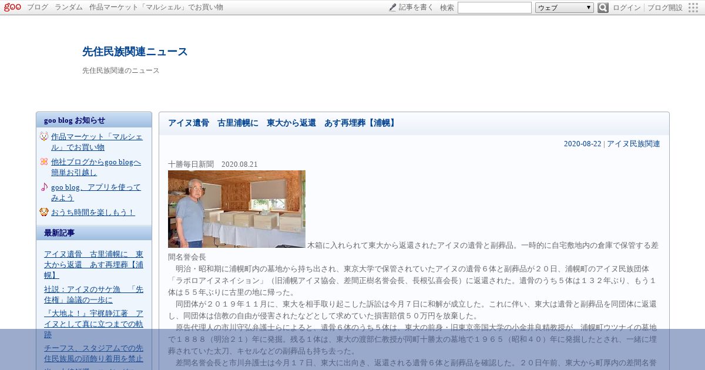Click the rabbit icon beside マルシェル link

pyautogui.click(x=44, y=136)
